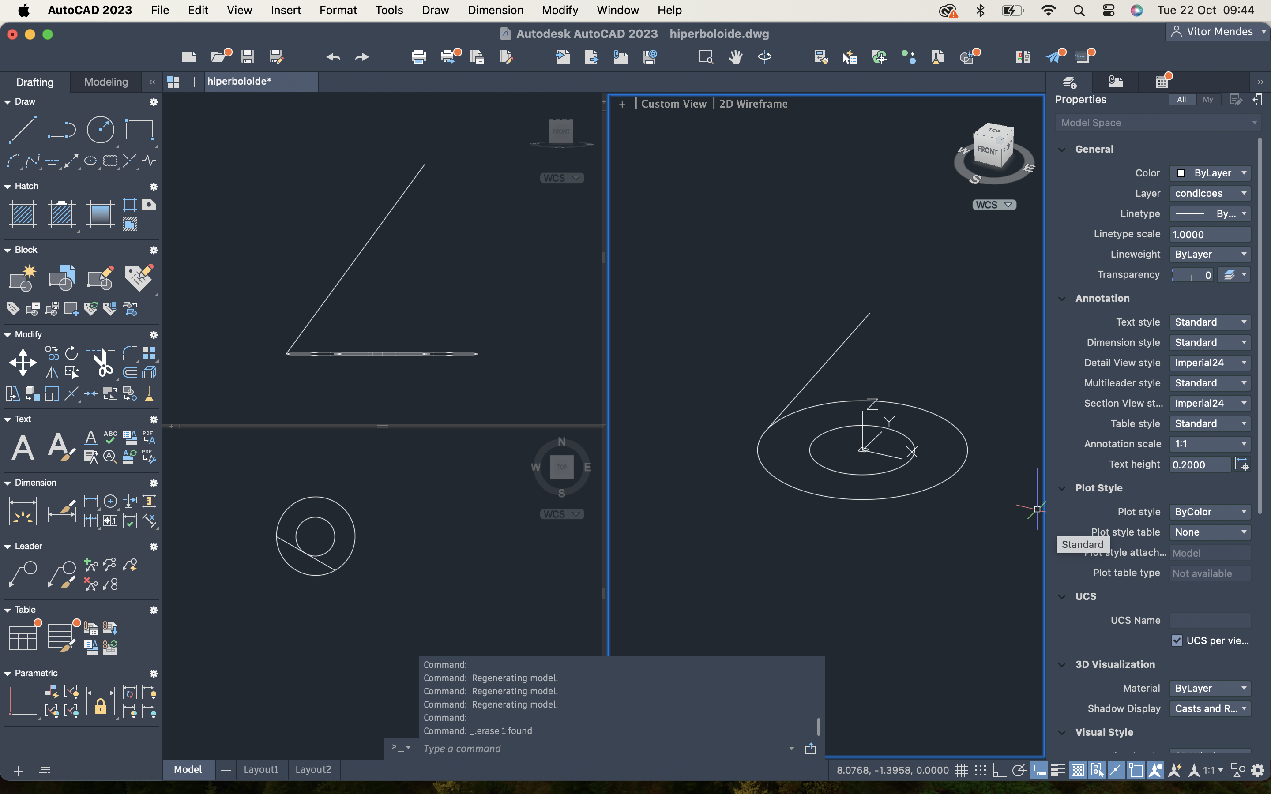The image size is (1271, 794).
Task: Toggle Transparency display in status bar
Action: point(1077,770)
